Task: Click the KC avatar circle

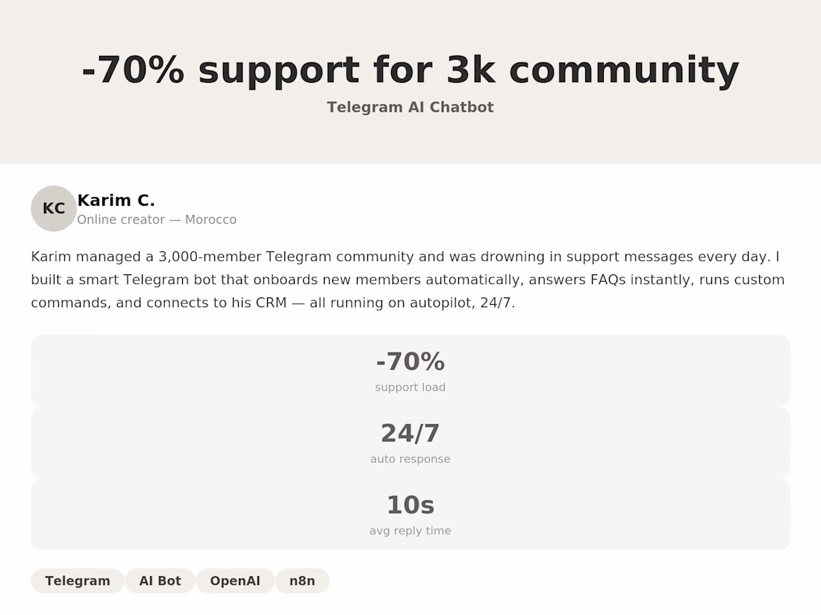Action: coord(54,209)
